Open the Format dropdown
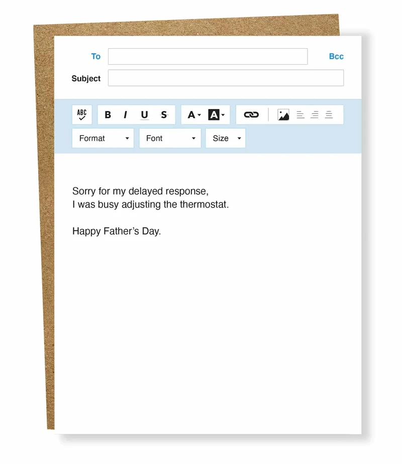The width and height of the screenshot is (402, 464). click(103, 138)
